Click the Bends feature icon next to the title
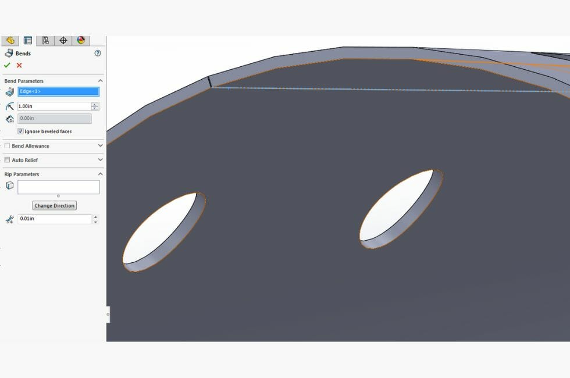 (x=9, y=53)
